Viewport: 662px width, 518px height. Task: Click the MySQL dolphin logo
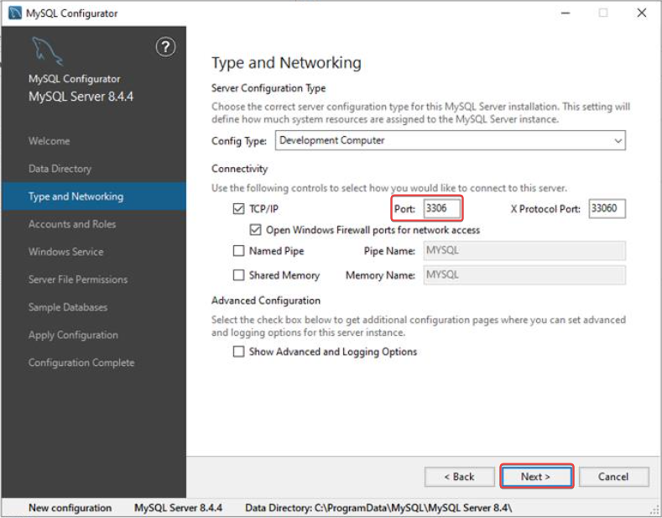(x=47, y=53)
